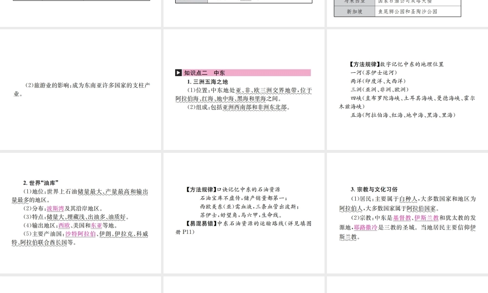Click the pink word 基督教

[402, 218]
